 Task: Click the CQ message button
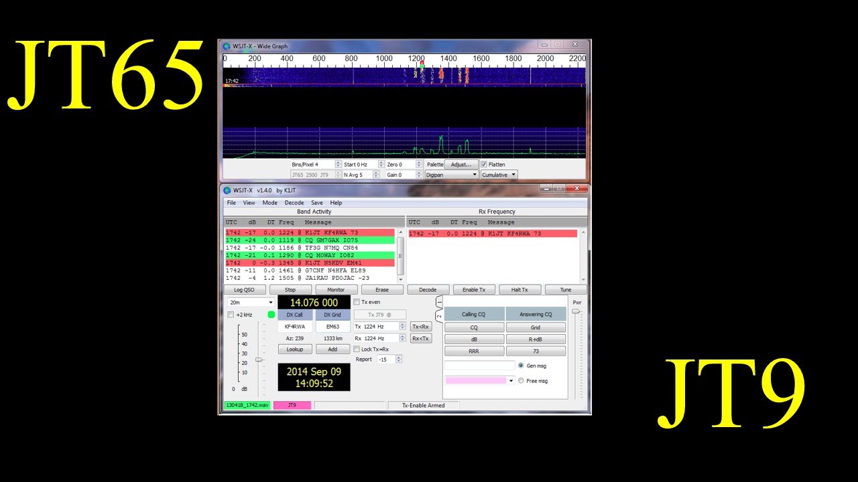pyautogui.click(x=474, y=328)
